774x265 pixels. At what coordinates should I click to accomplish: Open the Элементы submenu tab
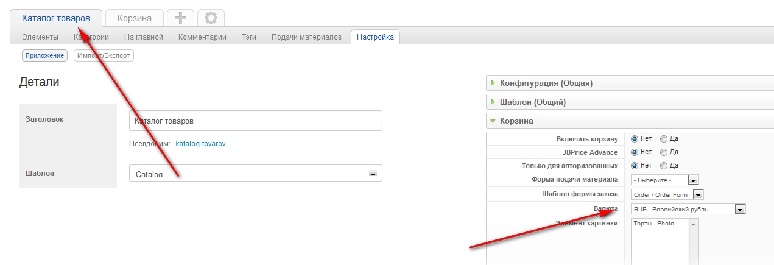coord(40,37)
